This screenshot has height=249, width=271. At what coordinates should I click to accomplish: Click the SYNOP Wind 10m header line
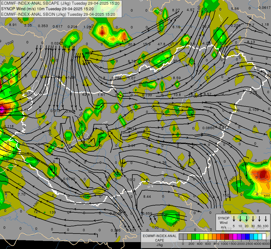[x=47, y=9]
